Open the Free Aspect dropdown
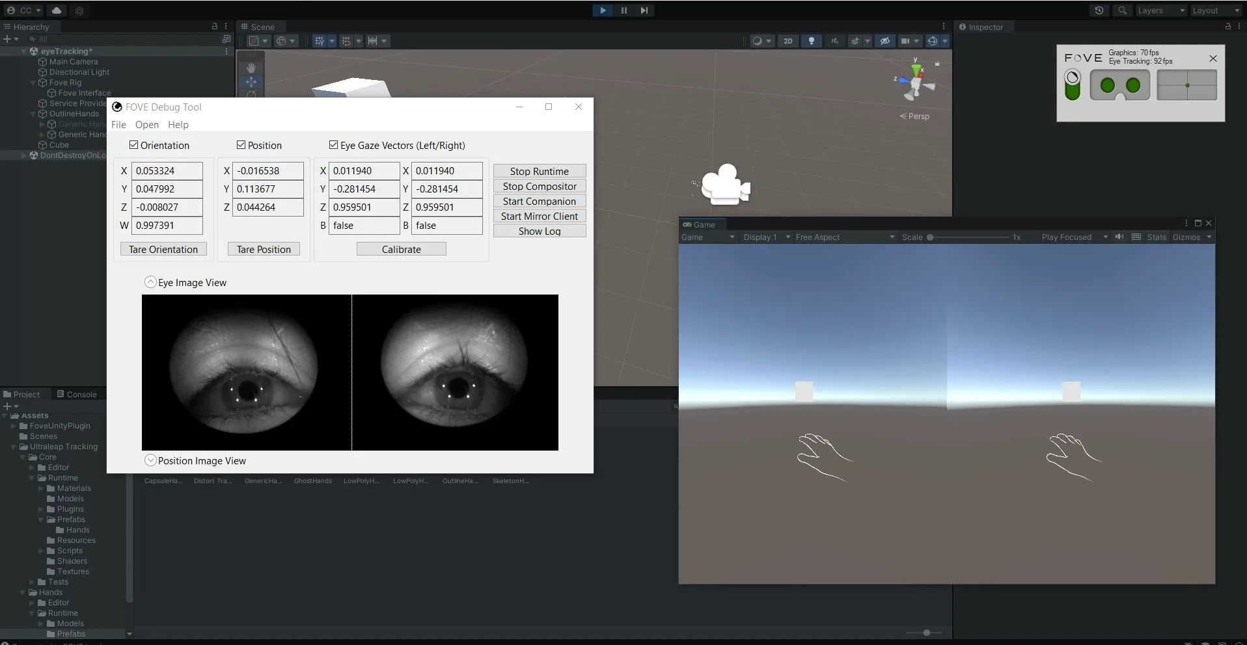 pyautogui.click(x=845, y=237)
